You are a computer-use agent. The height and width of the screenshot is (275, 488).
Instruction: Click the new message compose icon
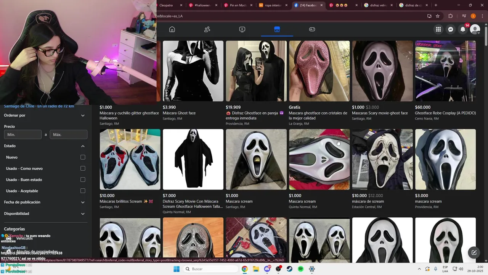click(474, 252)
